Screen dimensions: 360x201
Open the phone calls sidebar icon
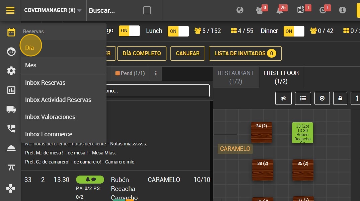tap(11, 129)
